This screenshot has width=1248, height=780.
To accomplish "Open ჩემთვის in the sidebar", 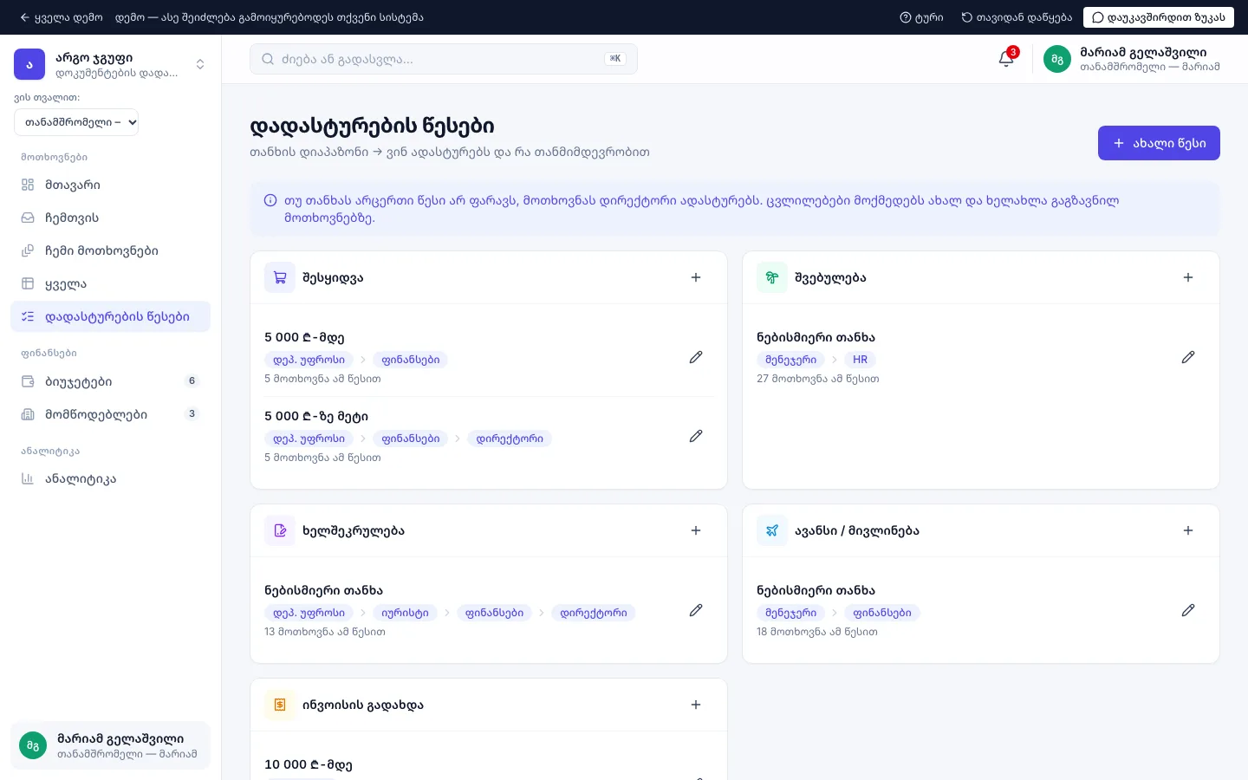I will (x=111, y=218).
